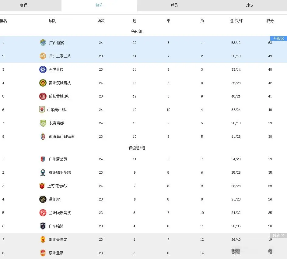Click the 广州蒲公英 team shield icon
287x259 pixels.
pos(43,159)
